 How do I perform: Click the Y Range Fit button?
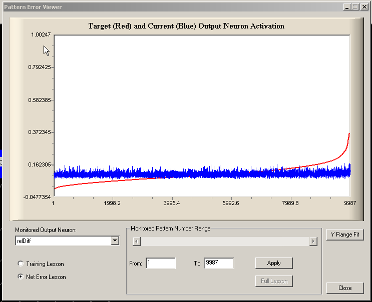pos(344,234)
